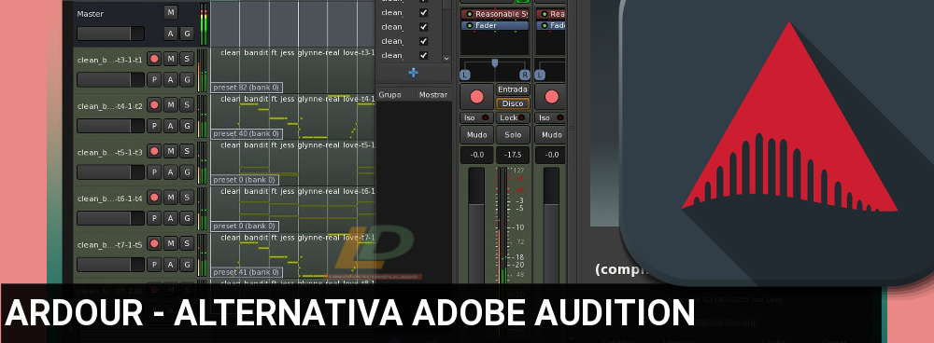Mute track clean_b...-t5-1-t3
The height and width of the screenshot is (343, 934).
(x=170, y=151)
